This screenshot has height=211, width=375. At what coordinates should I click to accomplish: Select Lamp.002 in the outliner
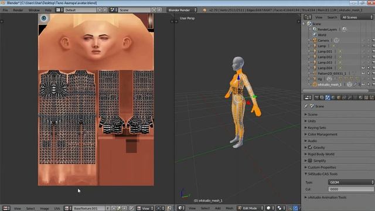pyautogui.click(x=325, y=57)
